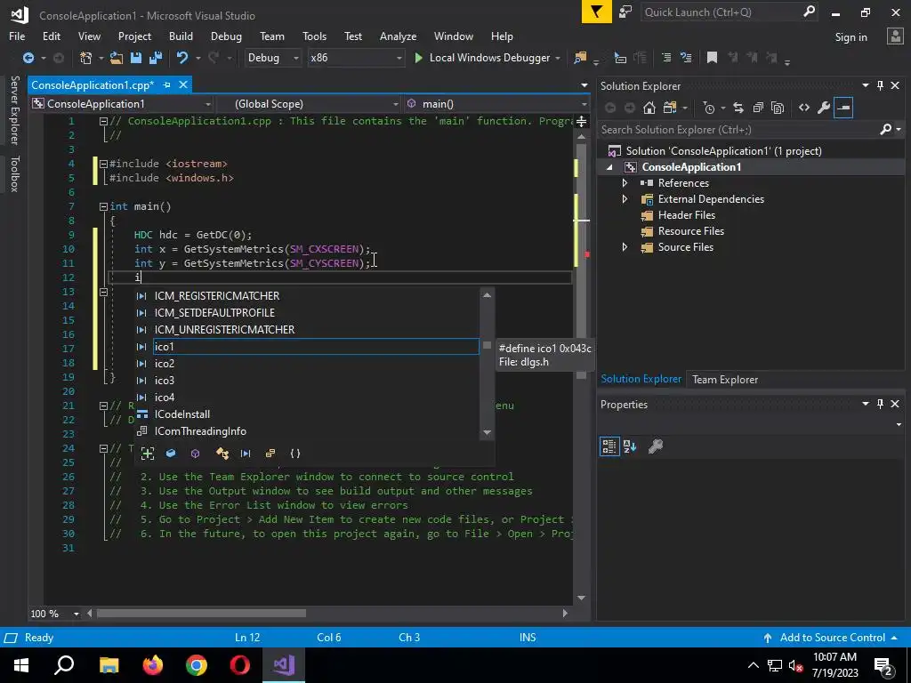Filter IntelliSense by namespaces braces icon
This screenshot has height=683, width=911.
point(295,454)
